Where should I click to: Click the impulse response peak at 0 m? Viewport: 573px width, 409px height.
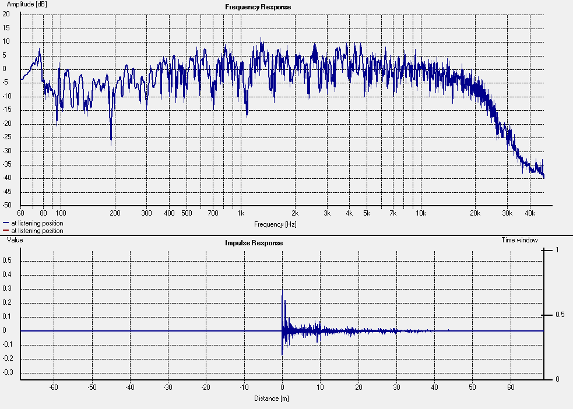[x=282, y=291]
